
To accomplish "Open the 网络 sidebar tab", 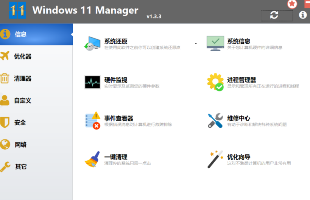I will [36, 145].
